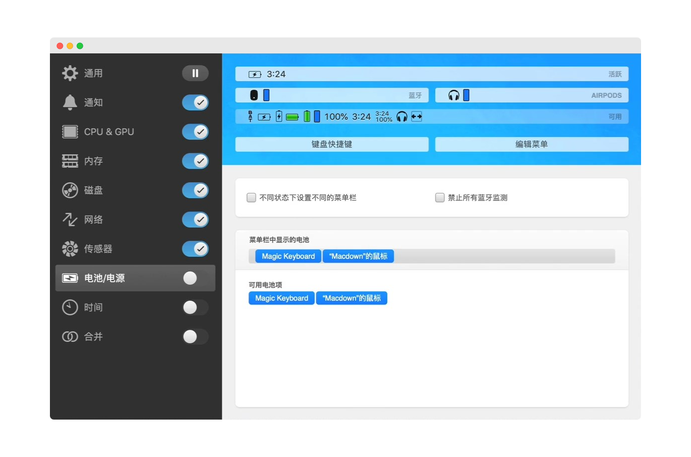
Task: Select the 内存 (Memory) module icon
Action: coord(70,161)
